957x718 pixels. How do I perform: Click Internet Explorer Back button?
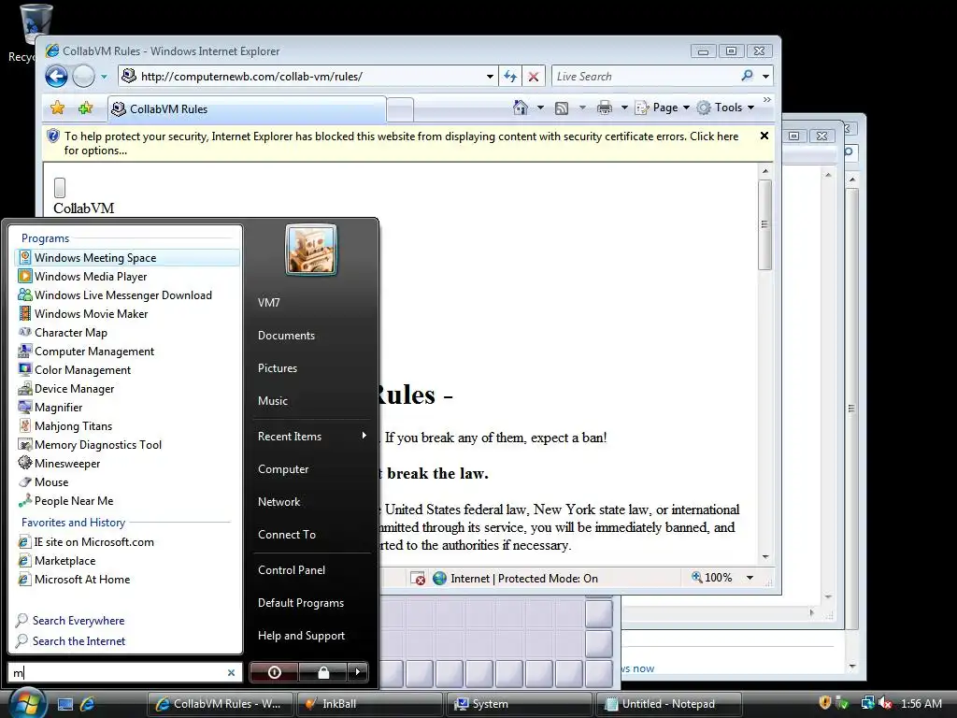tap(57, 77)
